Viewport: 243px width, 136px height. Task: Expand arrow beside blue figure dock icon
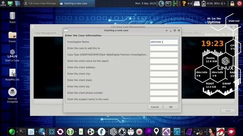[107, 132]
